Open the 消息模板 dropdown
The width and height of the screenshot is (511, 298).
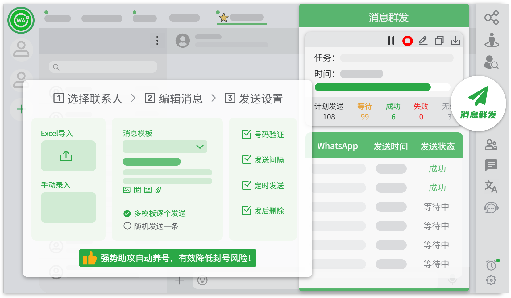tap(165, 147)
